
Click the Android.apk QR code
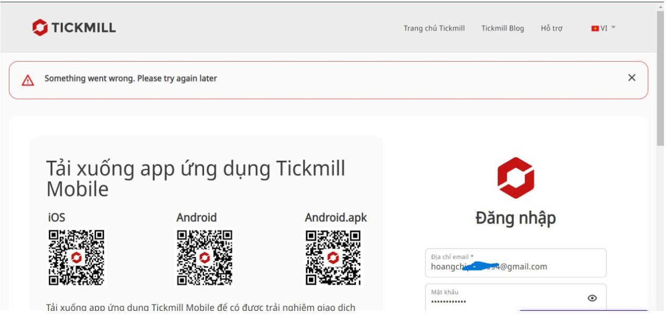[x=334, y=257]
